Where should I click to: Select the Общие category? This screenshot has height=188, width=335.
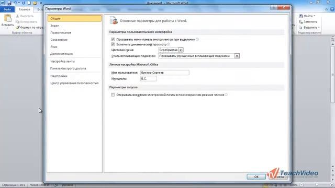coord(74,19)
